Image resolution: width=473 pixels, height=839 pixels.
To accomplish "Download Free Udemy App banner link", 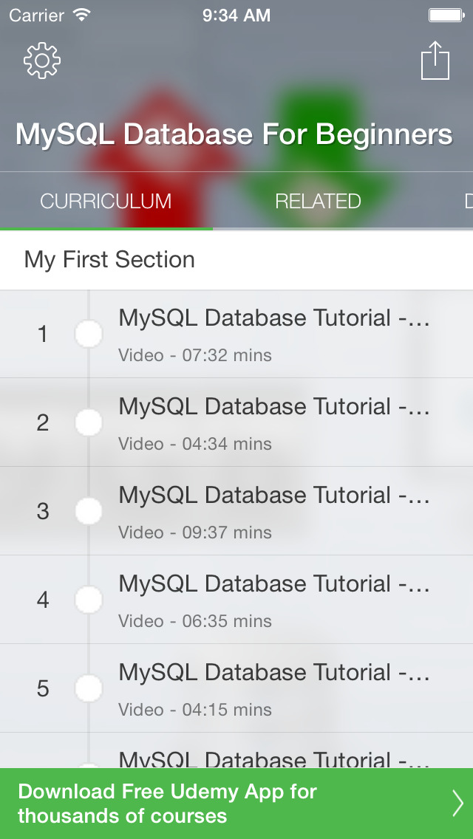I will pos(167,804).
